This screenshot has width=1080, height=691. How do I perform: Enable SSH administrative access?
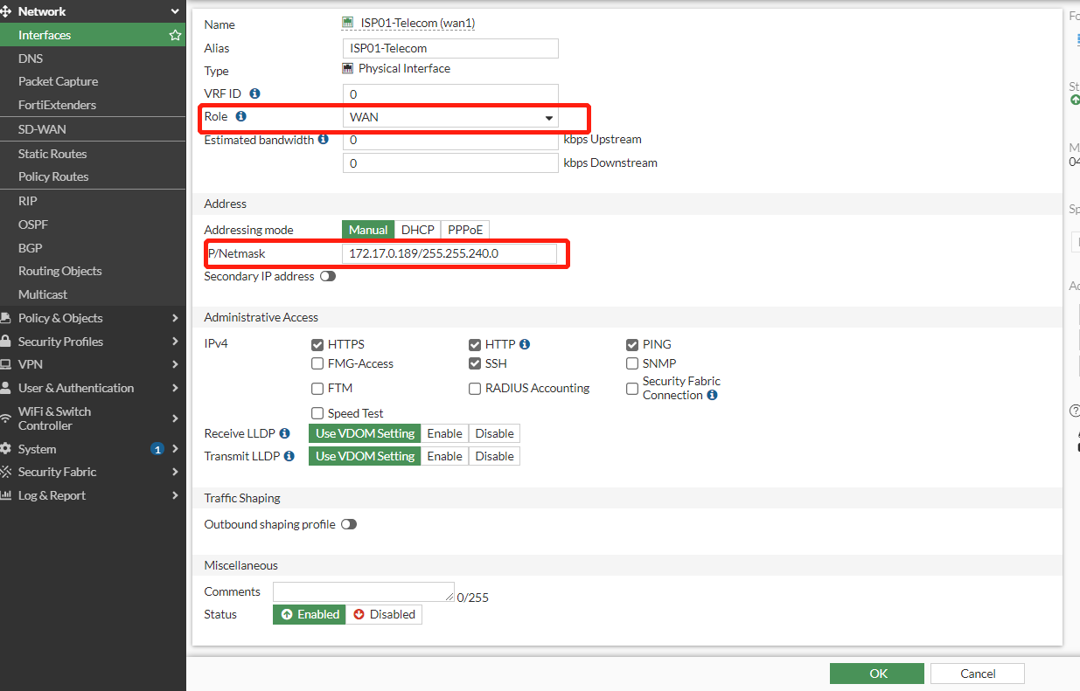coord(474,363)
